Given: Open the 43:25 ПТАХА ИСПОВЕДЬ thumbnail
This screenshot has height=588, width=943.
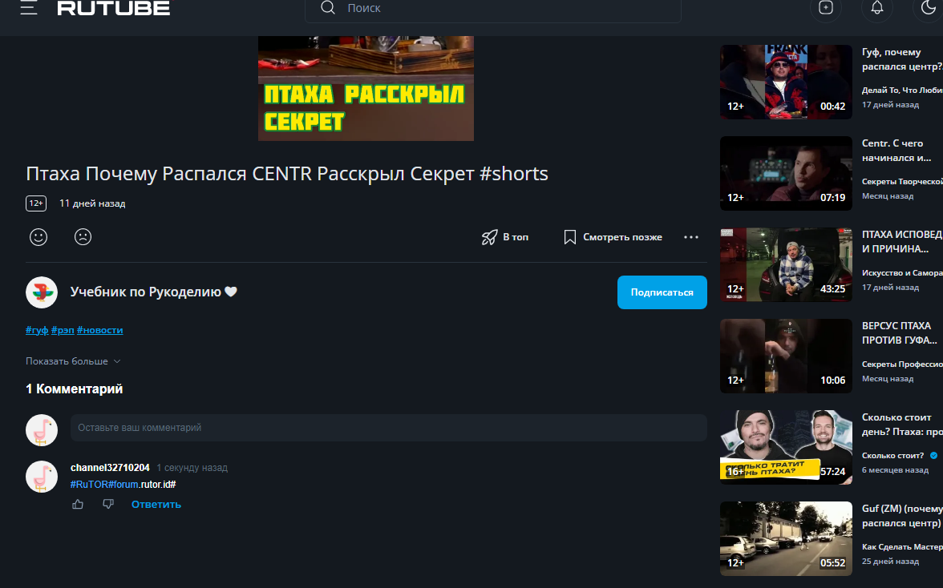Looking at the screenshot, I should click(786, 264).
